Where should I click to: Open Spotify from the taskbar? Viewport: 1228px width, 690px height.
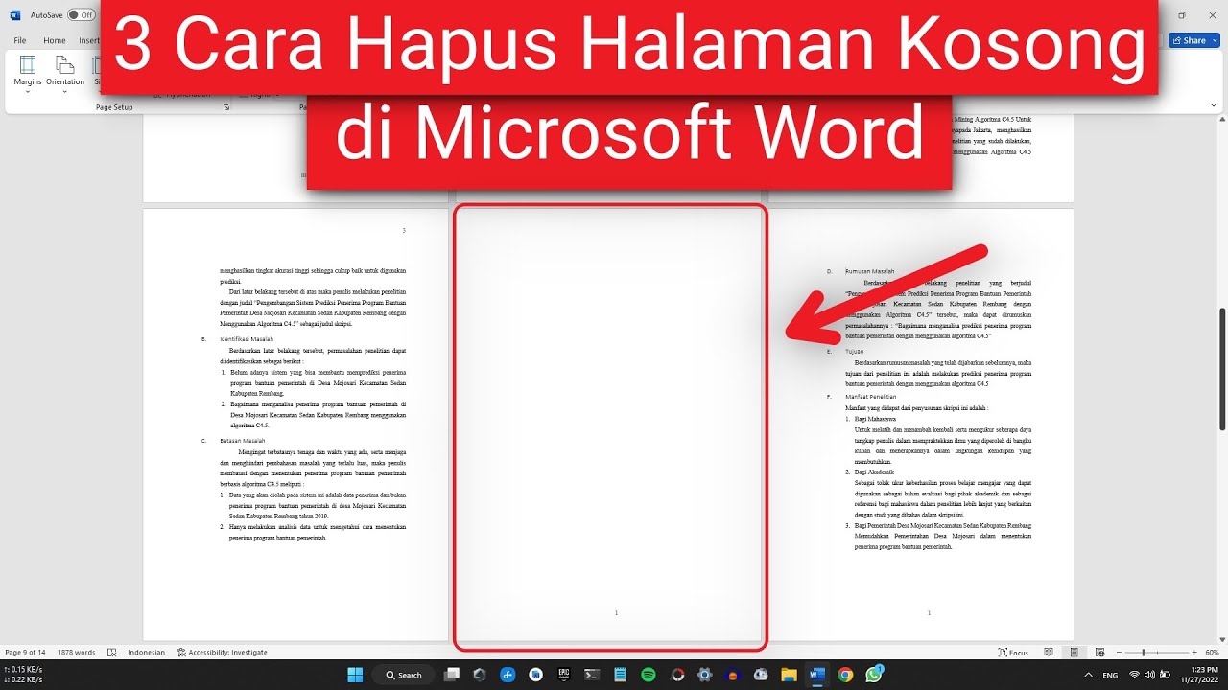point(648,675)
